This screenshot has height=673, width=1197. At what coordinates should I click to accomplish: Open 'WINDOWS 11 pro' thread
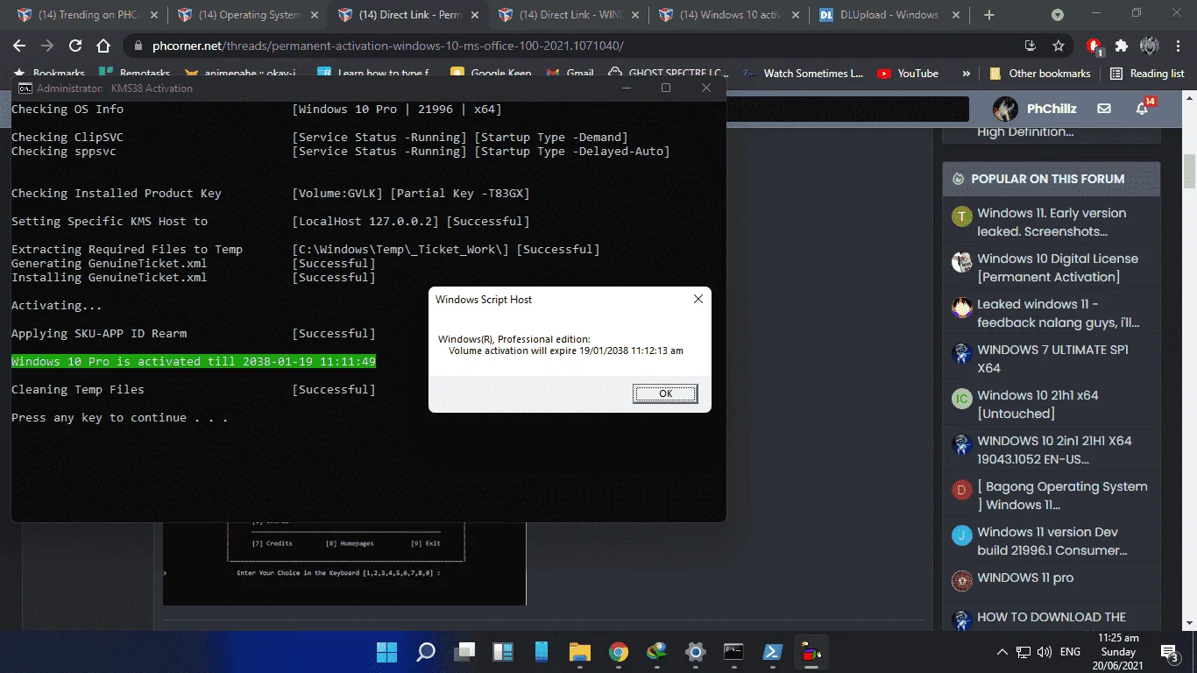pos(1025,577)
